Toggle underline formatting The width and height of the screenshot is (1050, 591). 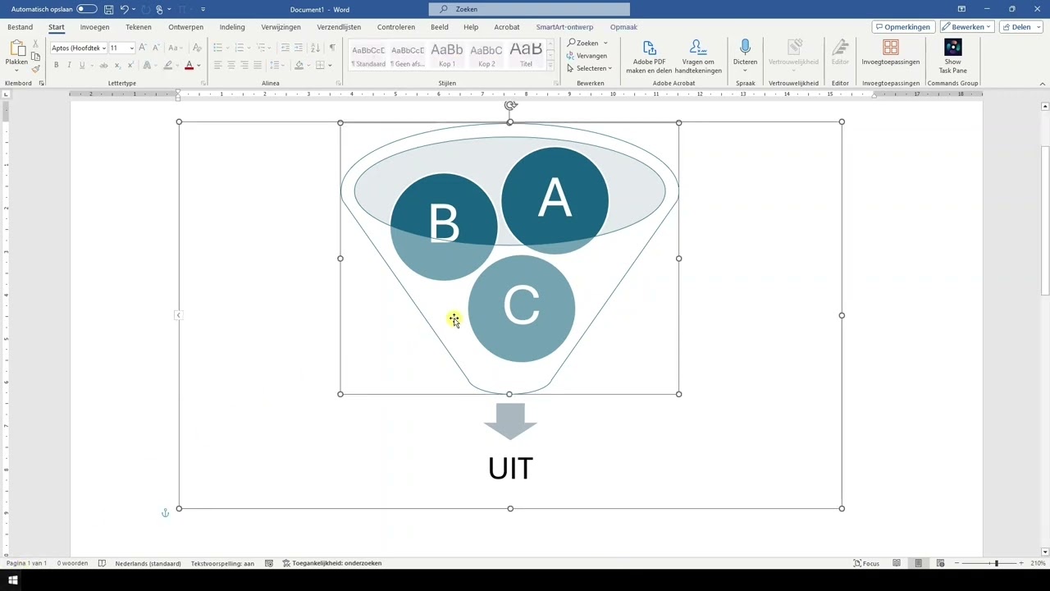82,65
